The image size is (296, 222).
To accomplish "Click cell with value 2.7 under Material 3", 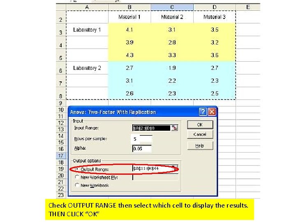I will [215, 68].
